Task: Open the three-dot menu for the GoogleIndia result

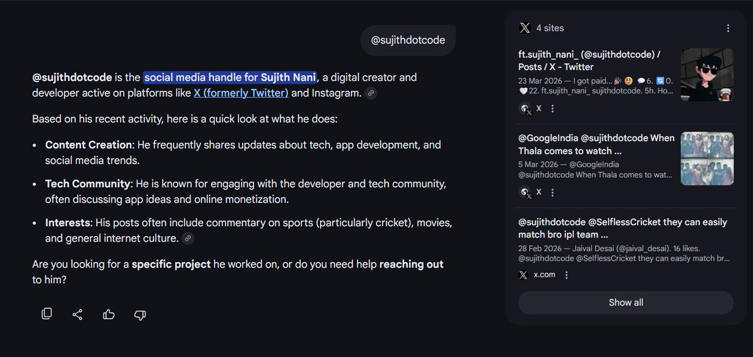Action: click(553, 192)
